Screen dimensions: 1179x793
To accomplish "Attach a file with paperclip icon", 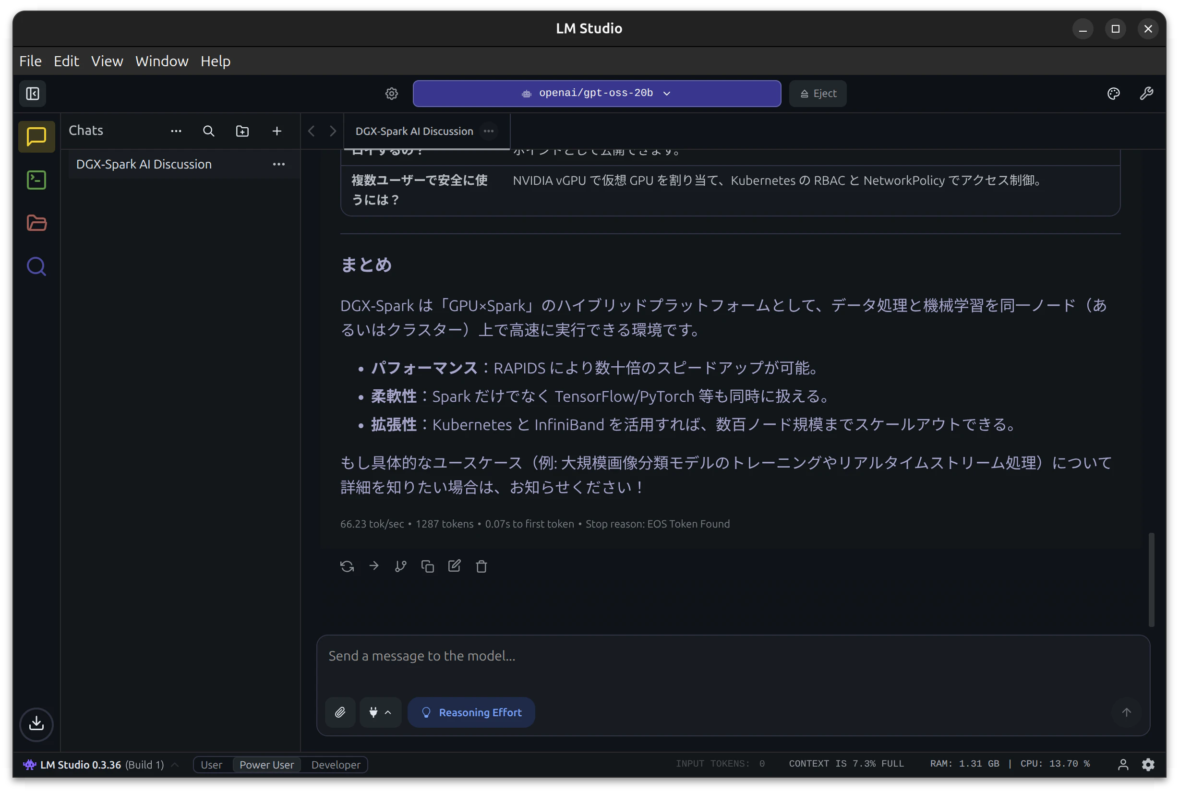I will [340, 712].
